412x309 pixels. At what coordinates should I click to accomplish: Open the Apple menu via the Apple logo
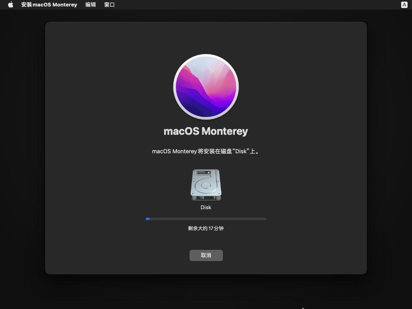coord(10,4)
